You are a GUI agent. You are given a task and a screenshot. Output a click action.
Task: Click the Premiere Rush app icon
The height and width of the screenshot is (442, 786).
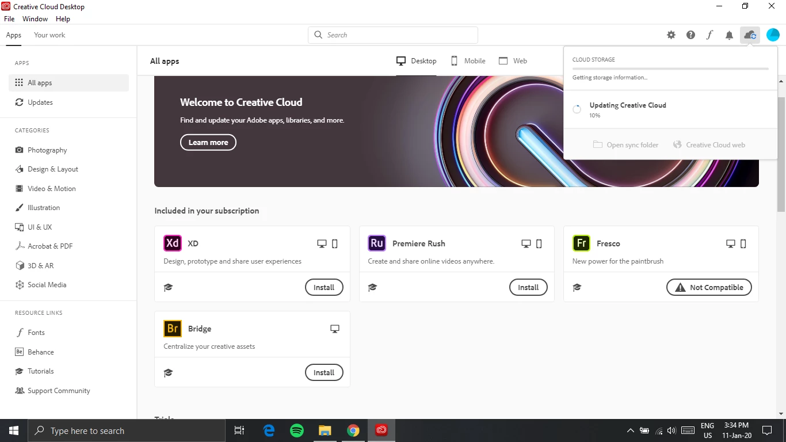[x=377, y=243]
